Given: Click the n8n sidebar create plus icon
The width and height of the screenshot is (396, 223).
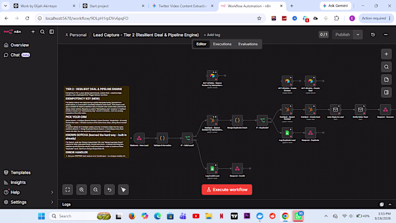Looking at the screenshot, I should (33, 32).
